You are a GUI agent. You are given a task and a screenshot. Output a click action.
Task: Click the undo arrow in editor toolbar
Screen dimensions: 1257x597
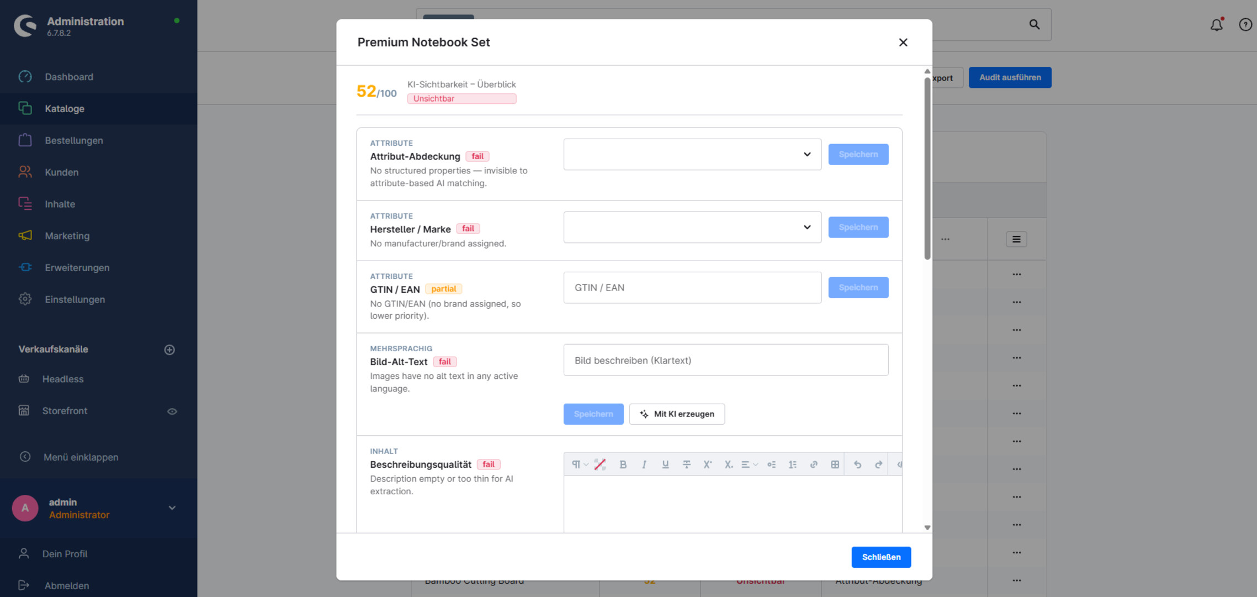857,464
